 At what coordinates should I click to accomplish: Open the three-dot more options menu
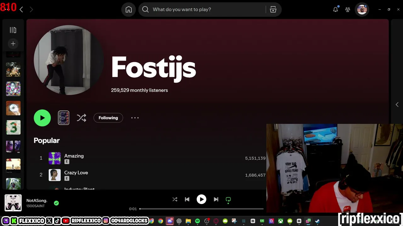pos(135,118)
